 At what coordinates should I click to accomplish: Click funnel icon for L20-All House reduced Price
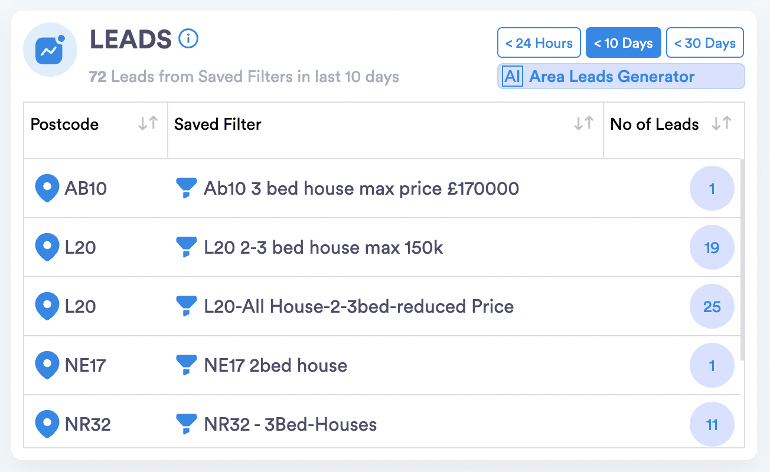186,307
